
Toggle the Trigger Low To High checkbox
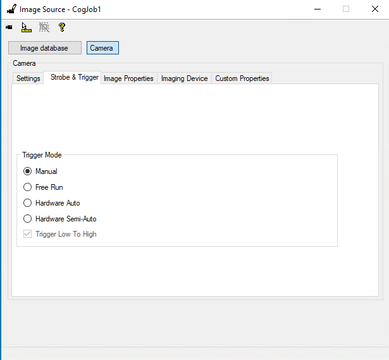coord(27,234)
